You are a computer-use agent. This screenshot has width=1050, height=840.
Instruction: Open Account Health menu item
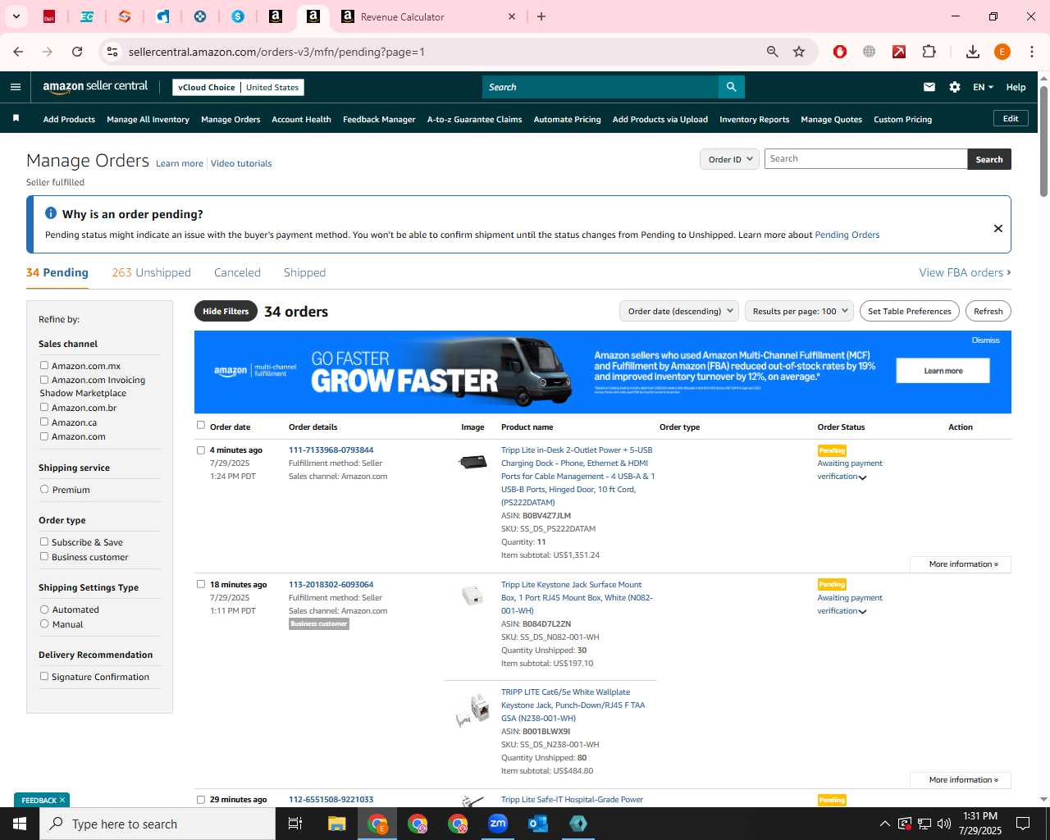(x=301, y=119)
